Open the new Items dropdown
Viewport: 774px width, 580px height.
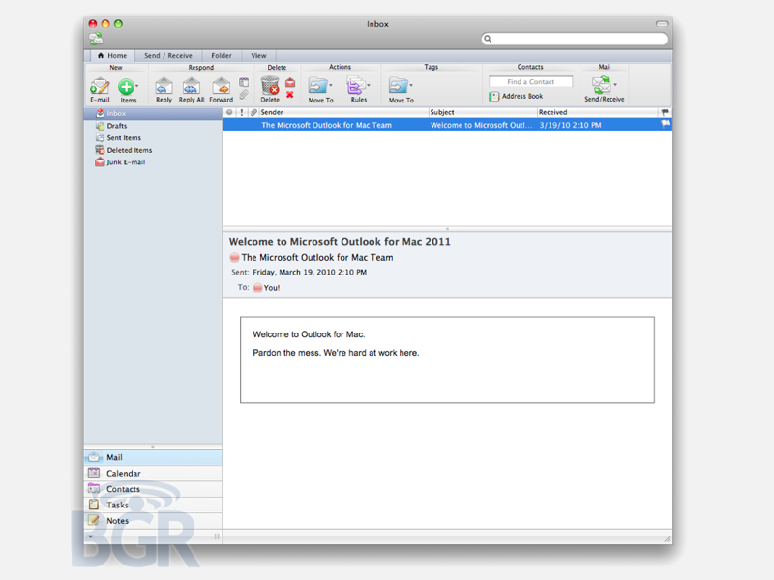coord(129,91)
